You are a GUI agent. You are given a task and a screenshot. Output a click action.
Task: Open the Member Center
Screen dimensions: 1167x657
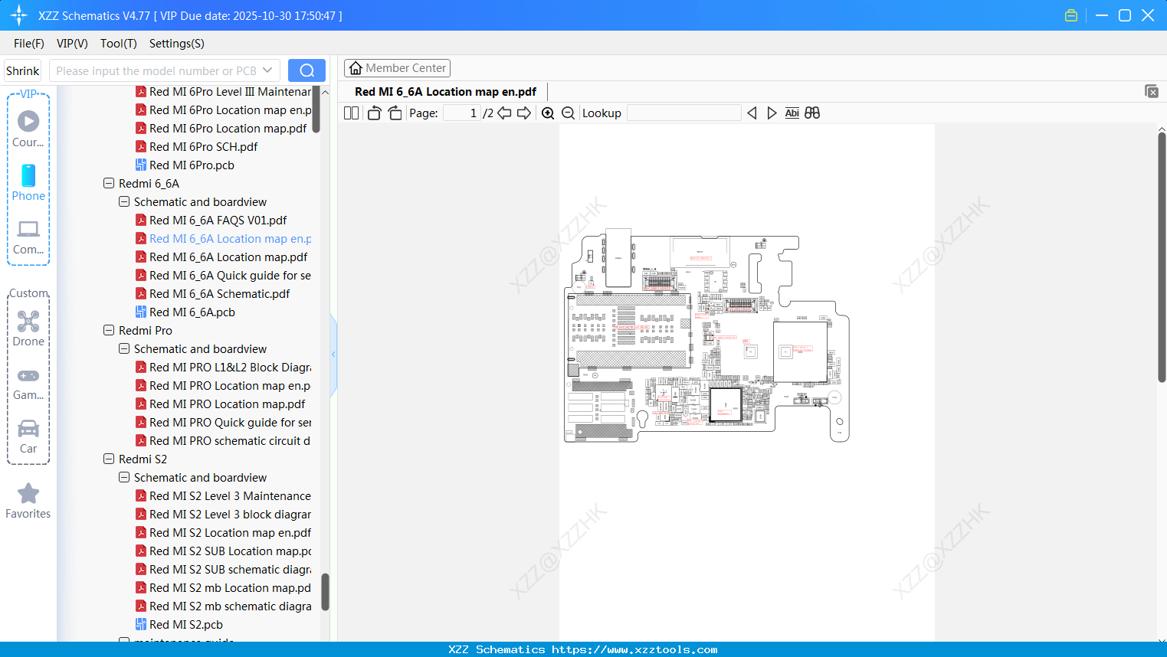tap(397, 68)
